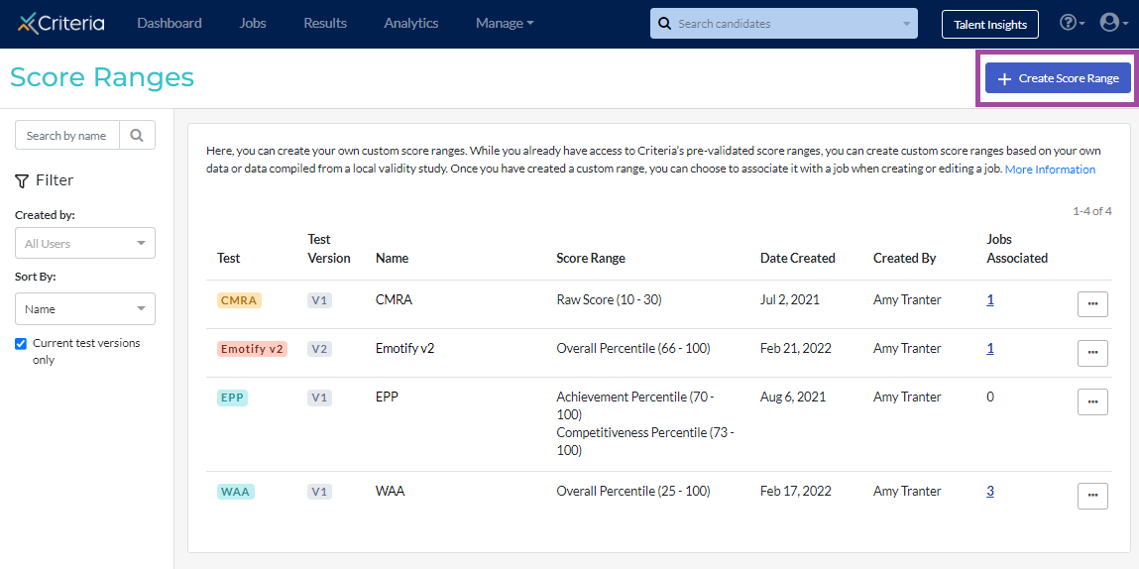The image size is (1139, 569).
Task: Click the Talent Insights button
Action: (990, 24)
